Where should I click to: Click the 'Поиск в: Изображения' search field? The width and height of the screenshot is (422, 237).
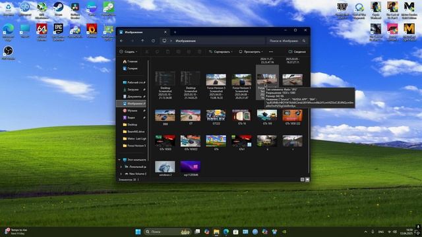click(287, 41)
